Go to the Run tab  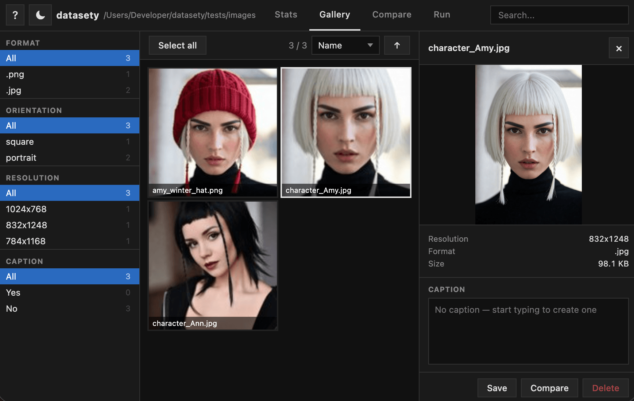click(441, 15)
